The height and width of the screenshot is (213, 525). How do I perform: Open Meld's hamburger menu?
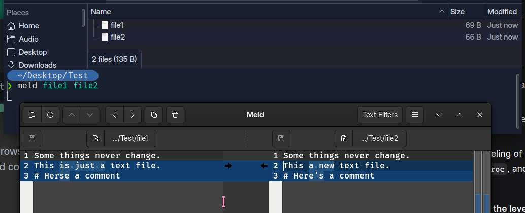414,115
